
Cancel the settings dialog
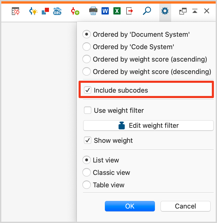[185, 206]
